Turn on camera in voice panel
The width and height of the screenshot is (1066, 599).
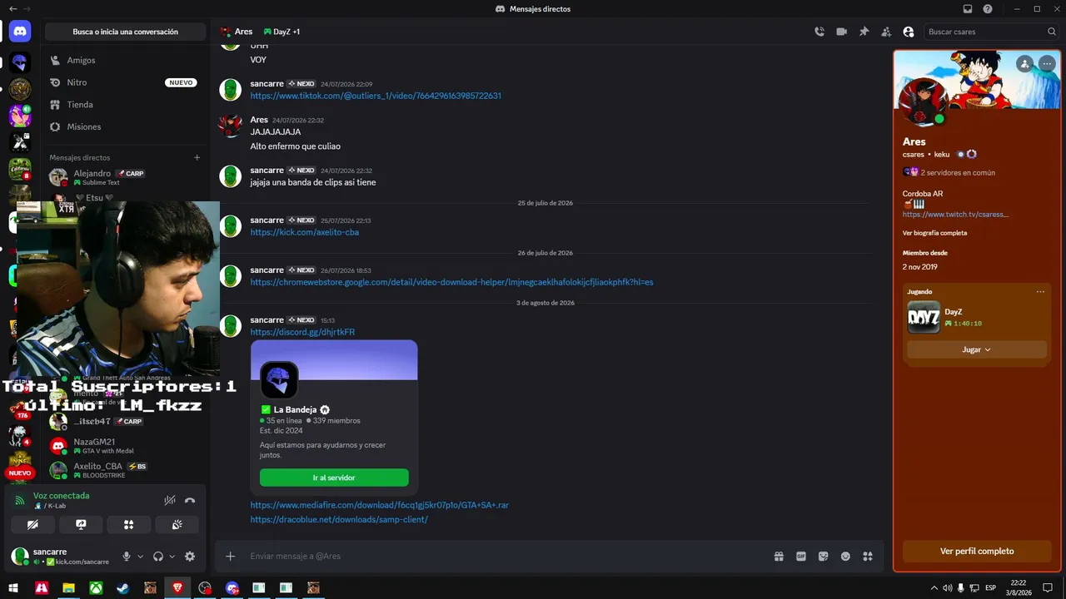click(33, 524)
